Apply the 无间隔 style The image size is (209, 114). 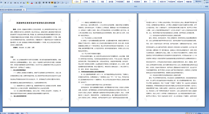(x=85, y=2)
